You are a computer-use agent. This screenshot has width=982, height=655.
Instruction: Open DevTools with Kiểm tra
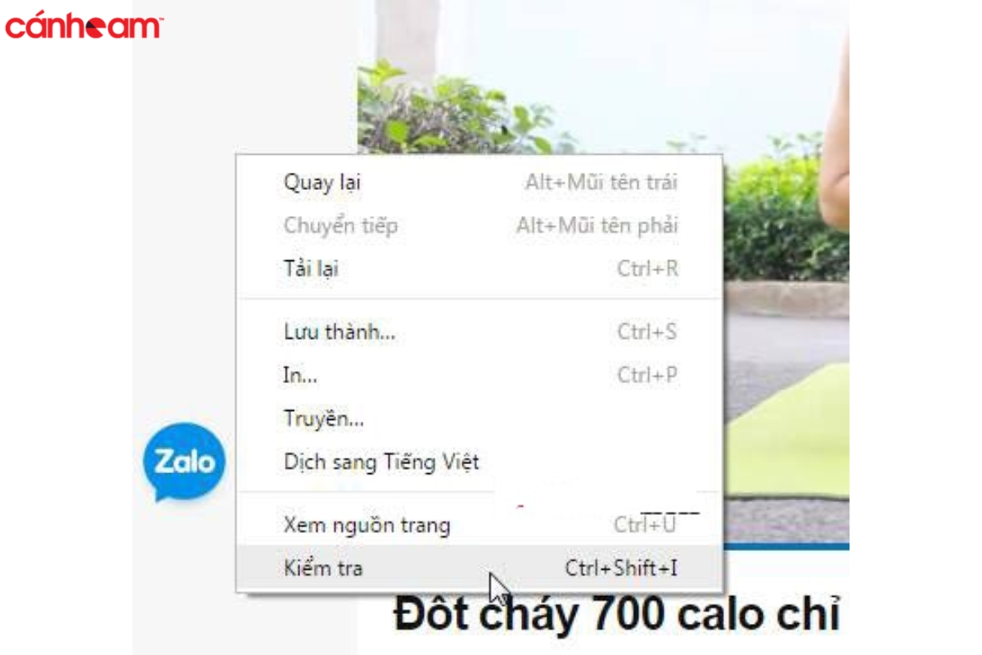pyautogui.click(x=480, y=567)
